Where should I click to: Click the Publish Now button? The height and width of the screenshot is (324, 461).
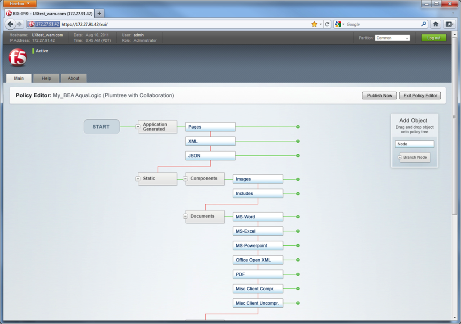click(x=380, y=95)
